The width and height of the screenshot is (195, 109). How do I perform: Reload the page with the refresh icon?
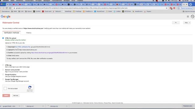click(x=7, y=8)
